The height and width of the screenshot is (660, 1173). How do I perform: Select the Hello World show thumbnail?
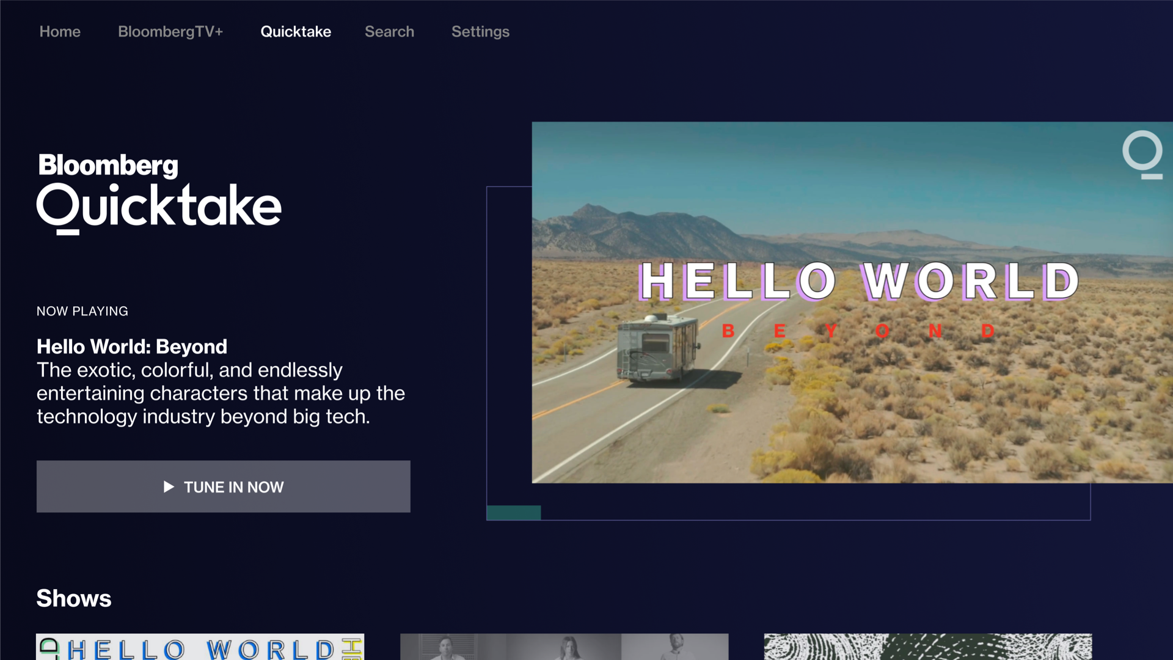coord(200,647)
